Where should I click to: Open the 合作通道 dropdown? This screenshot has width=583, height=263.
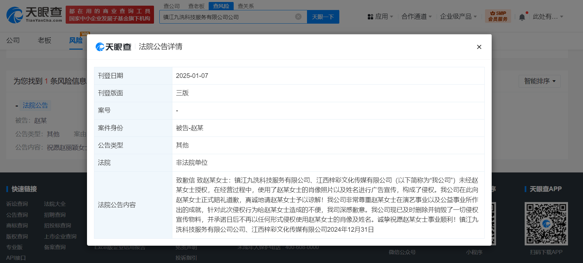(x=417, y=17)
